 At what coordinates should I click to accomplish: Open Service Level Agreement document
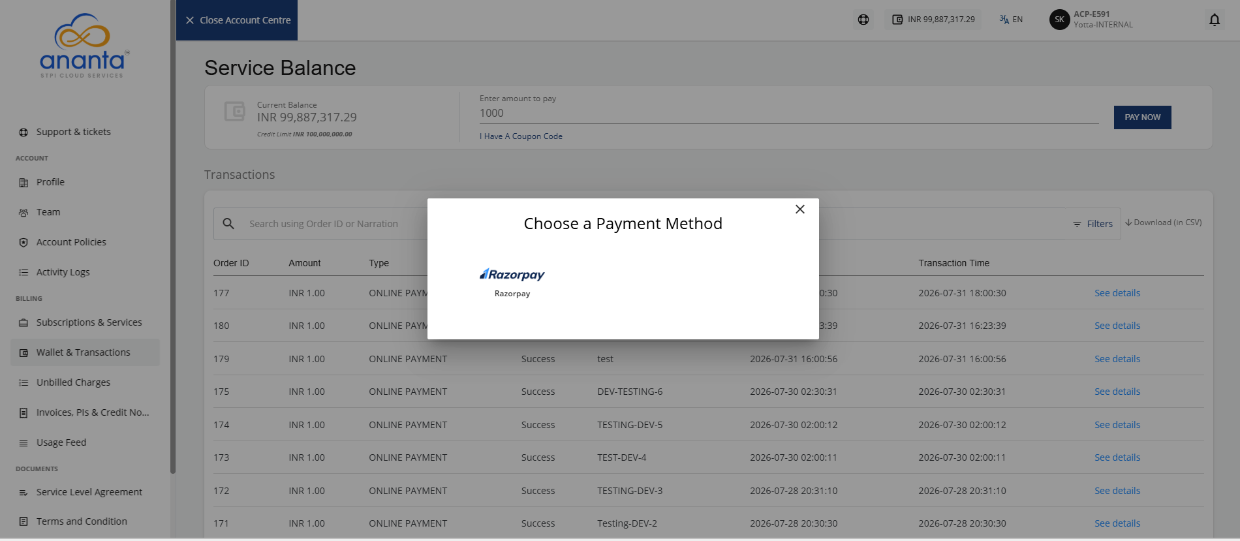tap(89, 492)
